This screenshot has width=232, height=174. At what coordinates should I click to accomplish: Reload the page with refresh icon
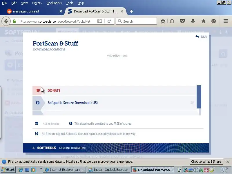[x=109, y=21]
